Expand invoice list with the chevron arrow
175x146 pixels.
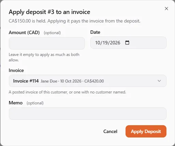(x=159, y=81)
